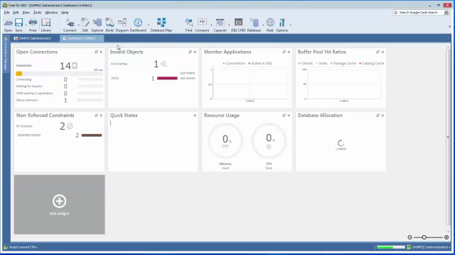This screenshot has height=255, width=455.
Task: Open the Web toolbar tool
Action: 270,25
